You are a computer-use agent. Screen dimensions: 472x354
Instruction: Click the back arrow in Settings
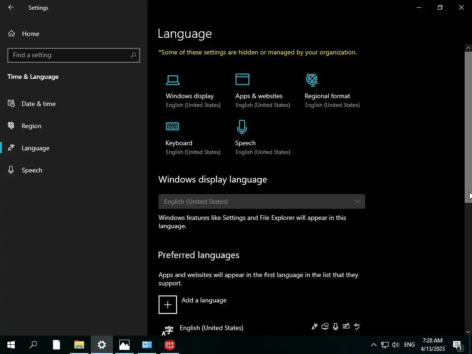click(11, 7)
